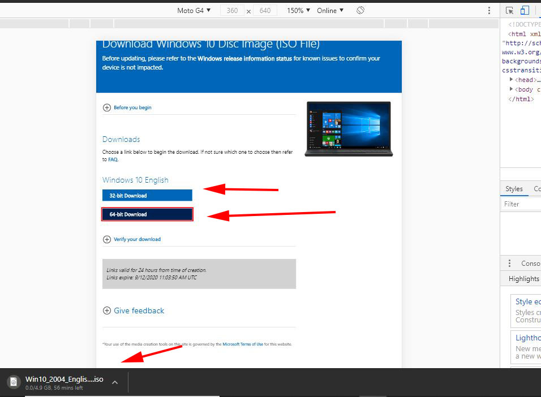Screen dimensions: 541x397
Task: Edit the 640 height field
Action: click(265, 10)
